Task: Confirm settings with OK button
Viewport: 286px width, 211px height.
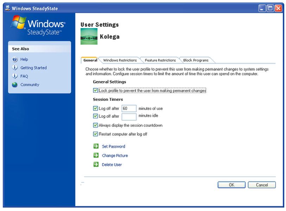Action: (x=231, y=185)
